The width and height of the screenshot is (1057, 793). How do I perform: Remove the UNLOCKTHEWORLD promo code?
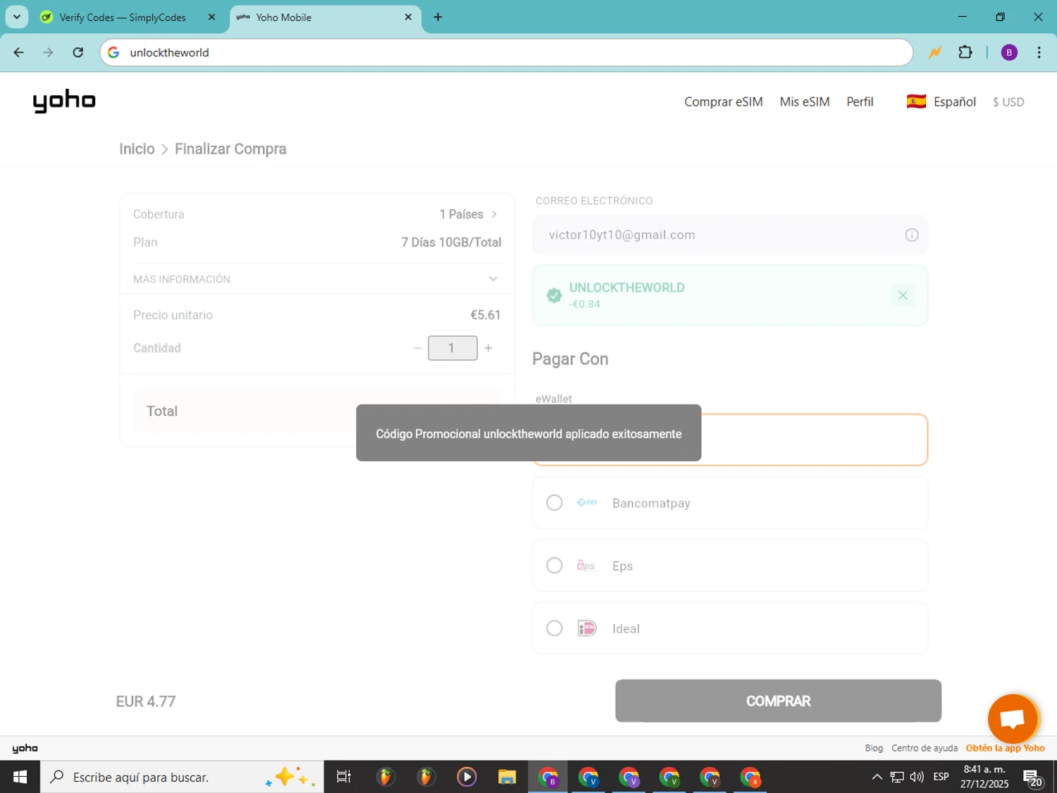tap(903, 295)
